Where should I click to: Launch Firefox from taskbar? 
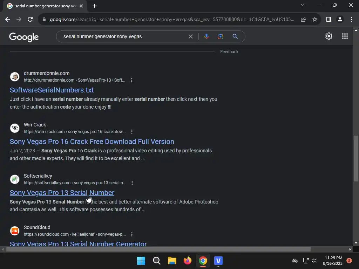pos(188,261)
